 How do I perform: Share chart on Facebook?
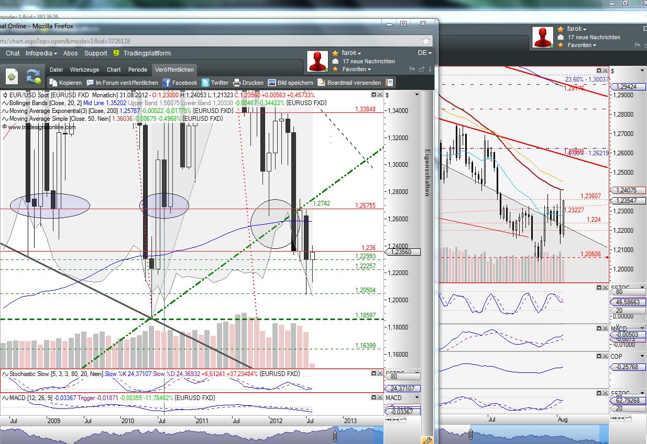[x=180, y=83]
